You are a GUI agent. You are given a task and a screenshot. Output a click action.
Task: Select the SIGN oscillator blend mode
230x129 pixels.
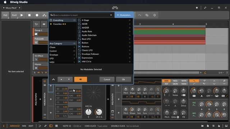click(x=175, y=84)
